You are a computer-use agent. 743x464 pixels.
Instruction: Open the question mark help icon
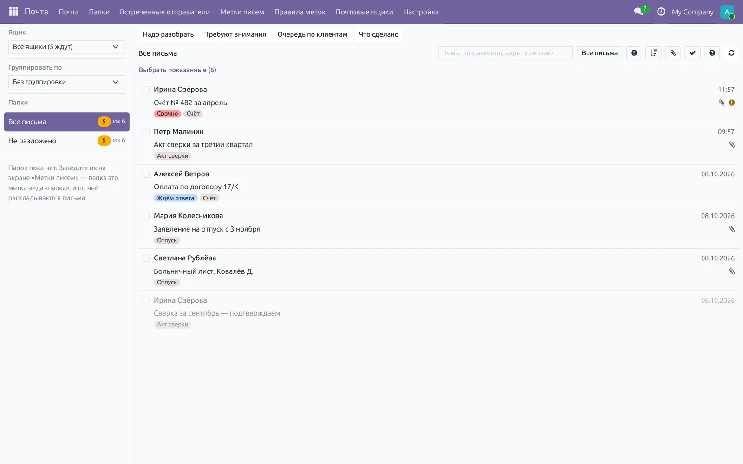coord(712,53)
